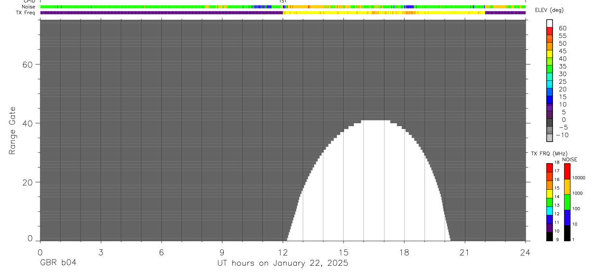
Task: Click the '151' CPID value
Action: point(283,1)
